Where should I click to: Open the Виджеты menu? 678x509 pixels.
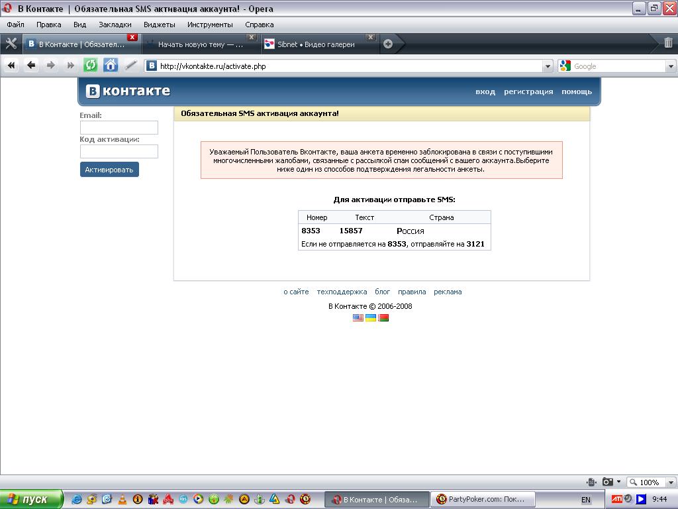point(159,25)
